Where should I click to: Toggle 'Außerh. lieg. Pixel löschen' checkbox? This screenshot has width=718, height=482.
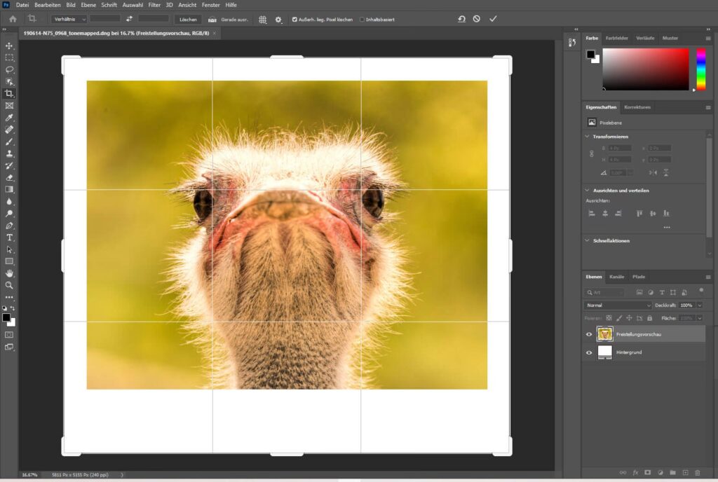294,20
